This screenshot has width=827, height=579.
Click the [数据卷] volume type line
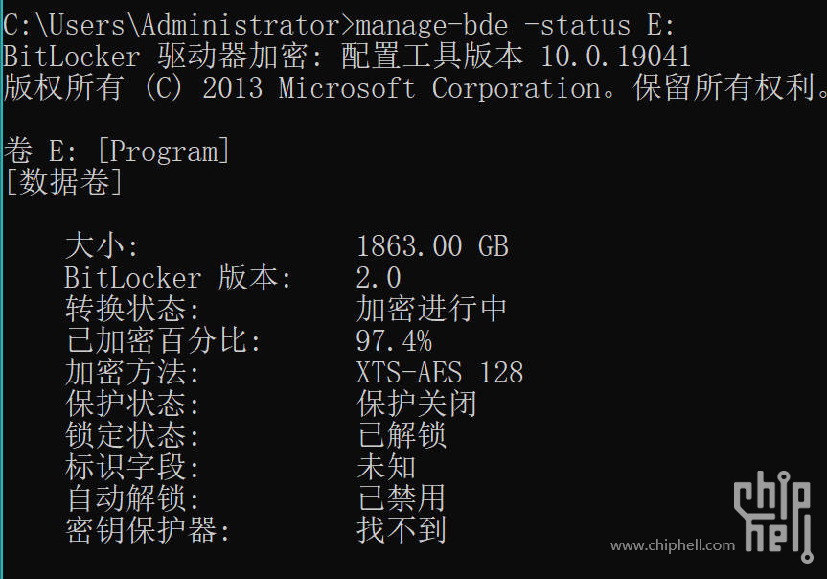pos(63,183)
